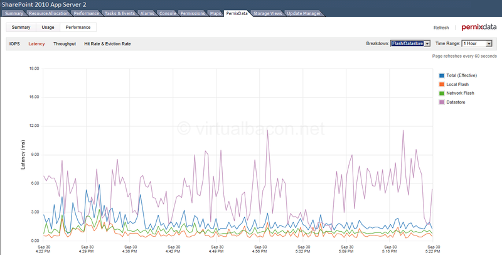
Task: Toggle the blue Total (Effective) swatch
Action: tap(442, 75)
